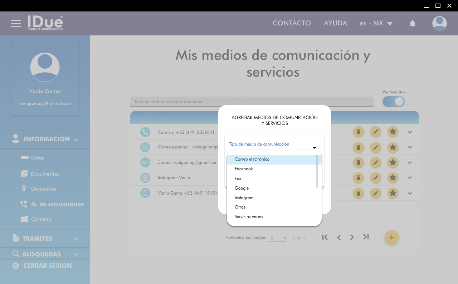Open the es - MX language dropdown

[x=376, y=23]
